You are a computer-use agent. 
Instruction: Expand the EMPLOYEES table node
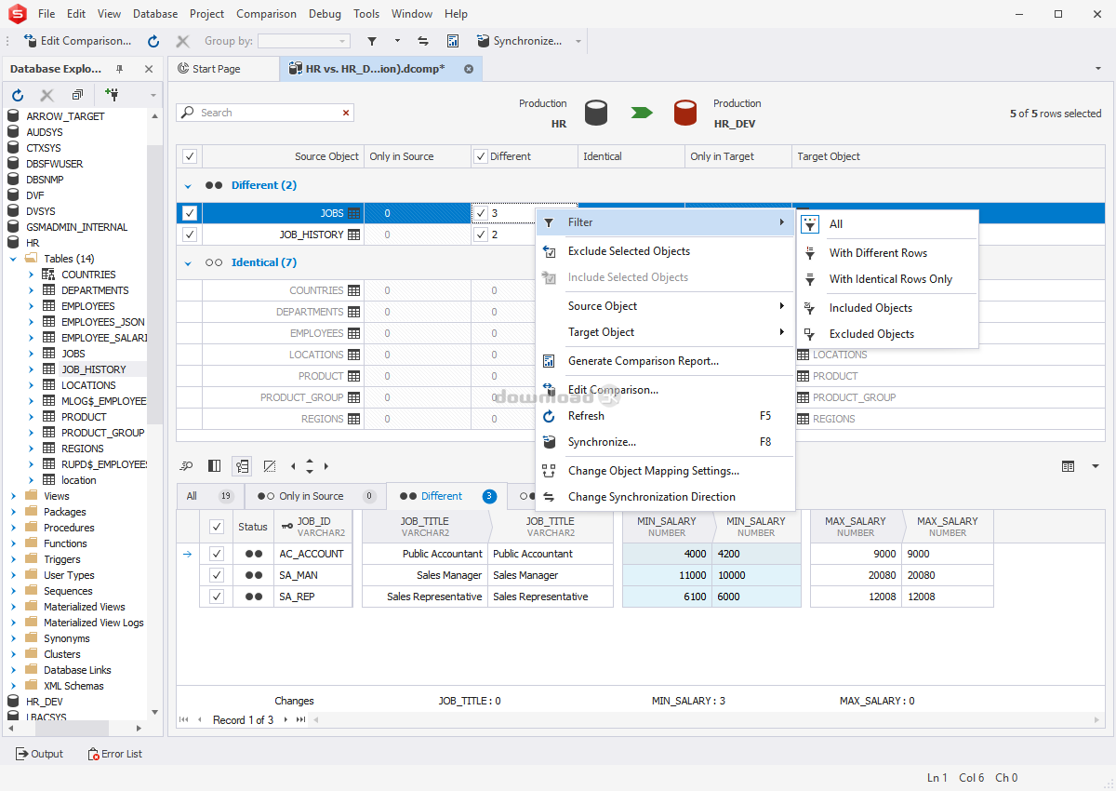31,306
